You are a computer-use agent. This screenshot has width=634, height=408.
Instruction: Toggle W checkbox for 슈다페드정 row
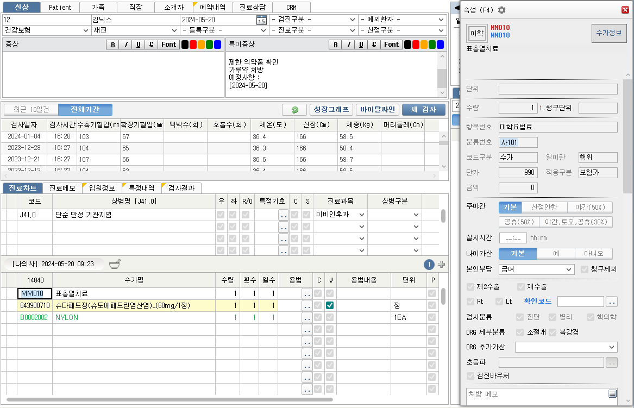coord(330,306)
